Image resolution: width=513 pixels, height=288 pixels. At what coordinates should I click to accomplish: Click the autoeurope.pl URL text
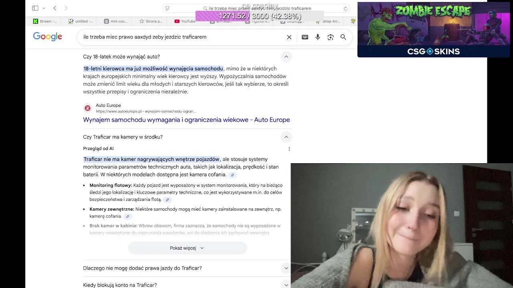(x=146, y=111)
